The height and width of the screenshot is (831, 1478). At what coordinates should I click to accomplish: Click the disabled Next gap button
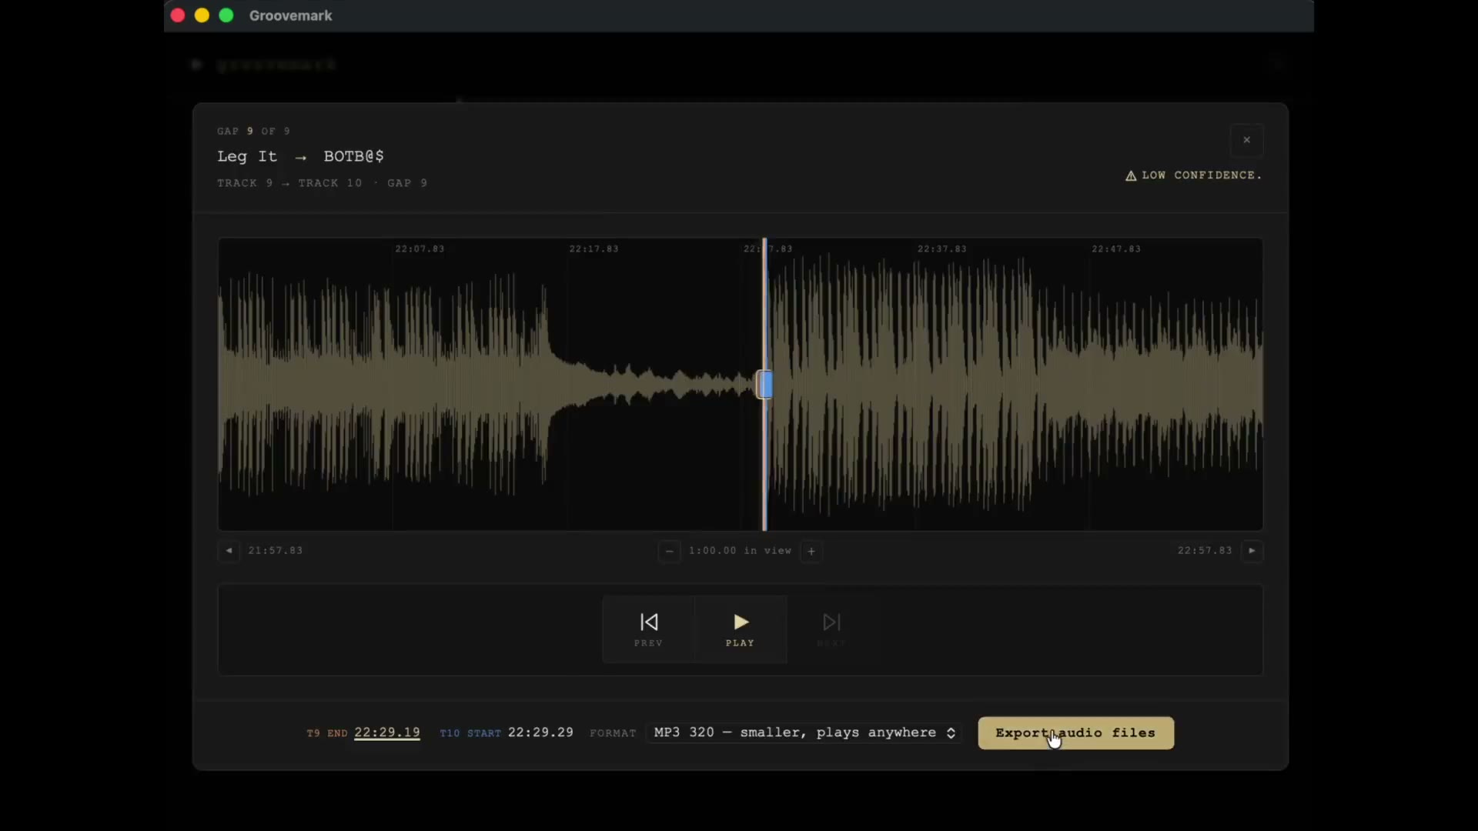point(831,629)
